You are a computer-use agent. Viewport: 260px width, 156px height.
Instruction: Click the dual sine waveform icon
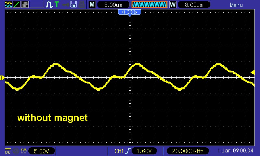tap(9, 5)
